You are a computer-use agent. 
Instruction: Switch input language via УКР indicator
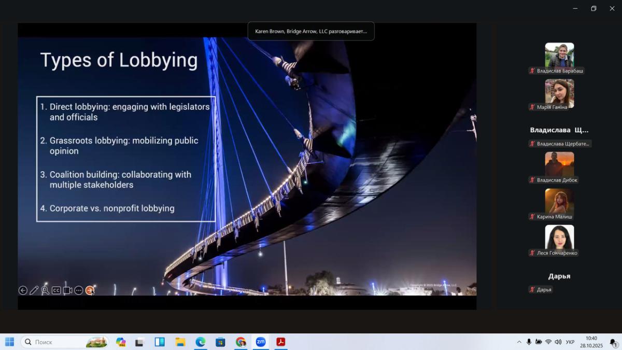pyautogui.click(x=570, y=342)
